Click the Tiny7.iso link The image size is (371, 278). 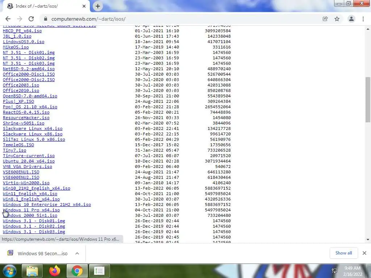pyautogui.click(x=14, y=150)
